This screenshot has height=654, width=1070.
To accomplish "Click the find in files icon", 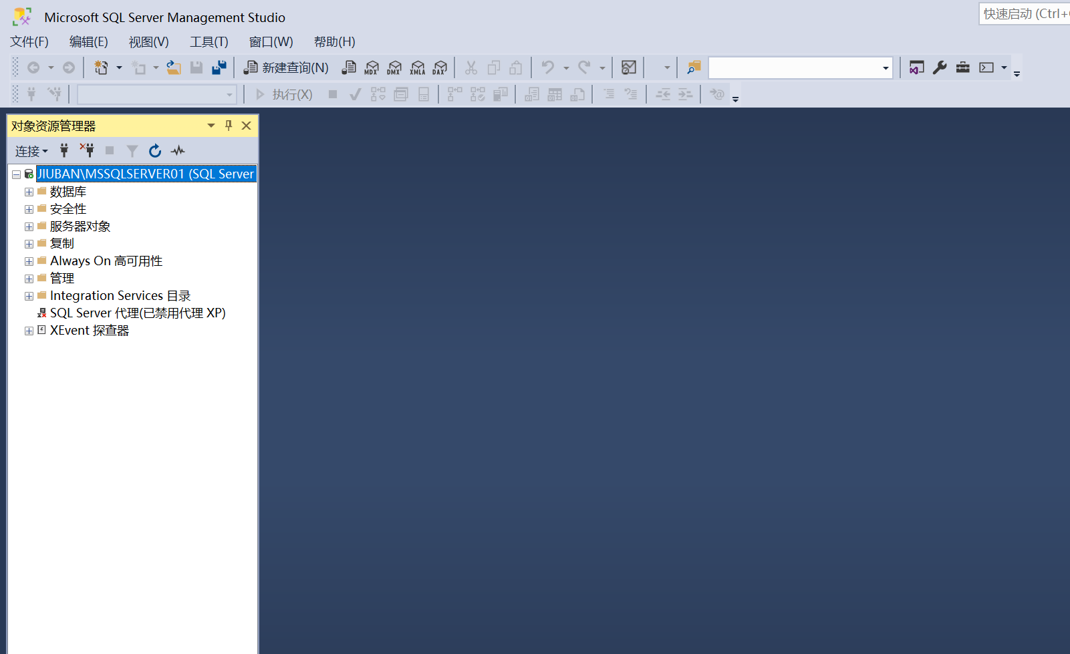I will [x=694, y=67].
